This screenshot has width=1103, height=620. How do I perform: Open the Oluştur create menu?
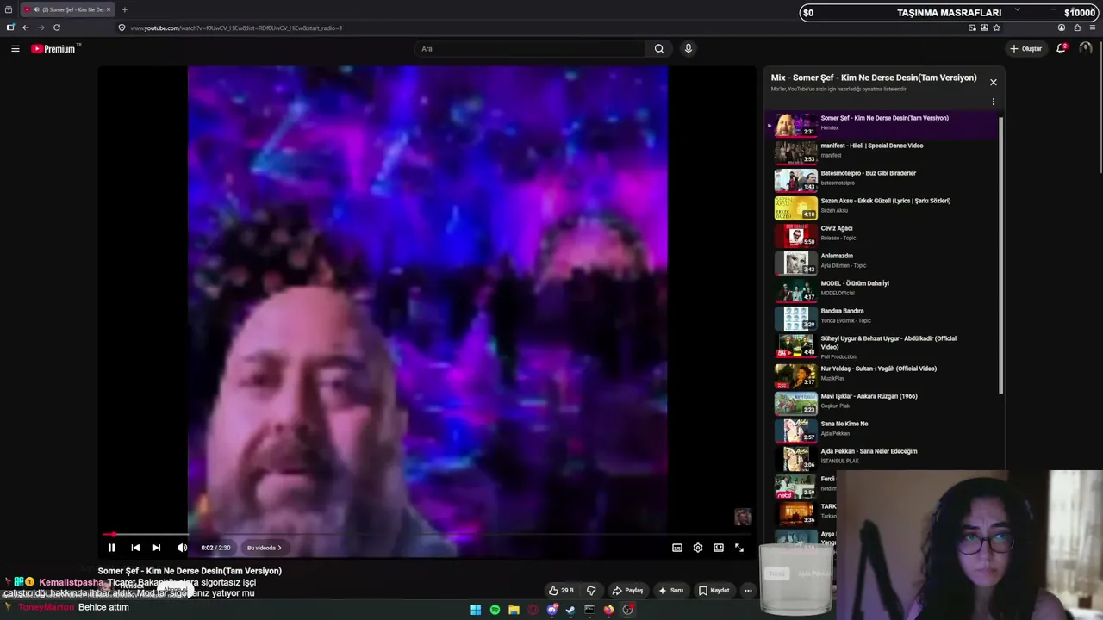point(1025,49)
